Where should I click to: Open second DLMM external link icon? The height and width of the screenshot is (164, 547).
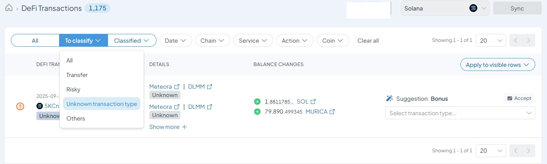[x=210, y=107]
